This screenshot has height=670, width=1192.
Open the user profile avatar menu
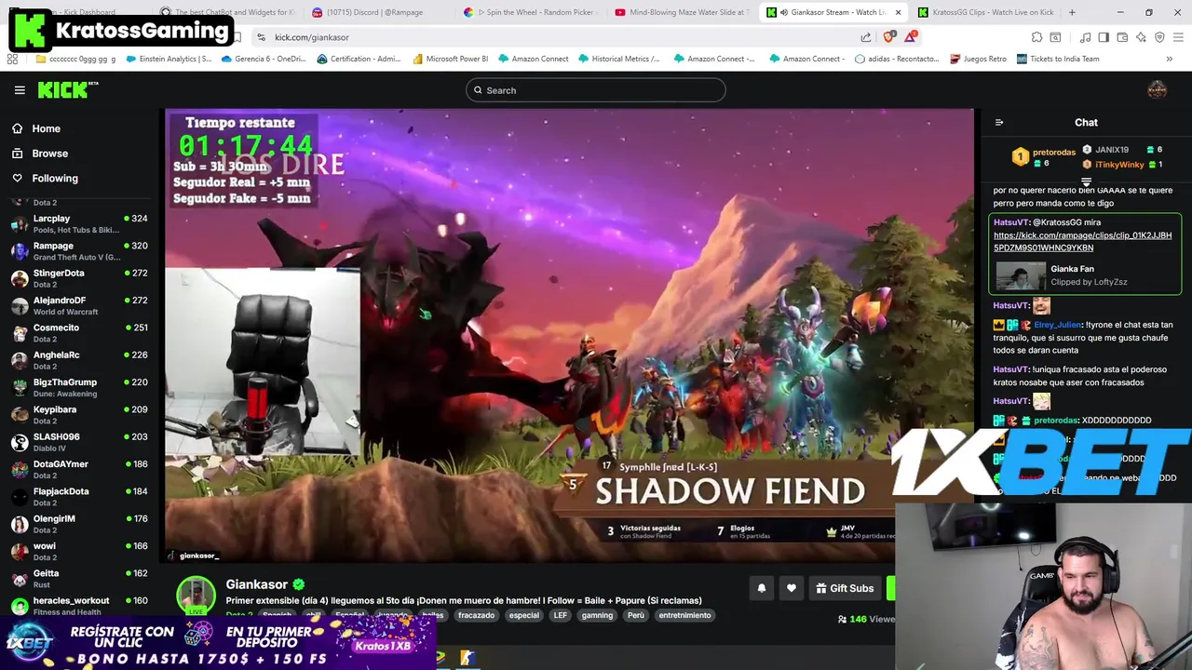1157,89
